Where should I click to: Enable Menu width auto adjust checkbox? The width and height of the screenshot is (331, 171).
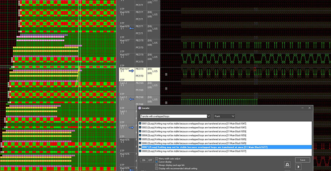click(157, 158)
